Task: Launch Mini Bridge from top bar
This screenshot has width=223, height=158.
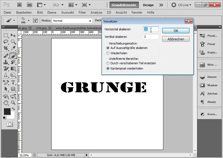Action: pos(30,5)
